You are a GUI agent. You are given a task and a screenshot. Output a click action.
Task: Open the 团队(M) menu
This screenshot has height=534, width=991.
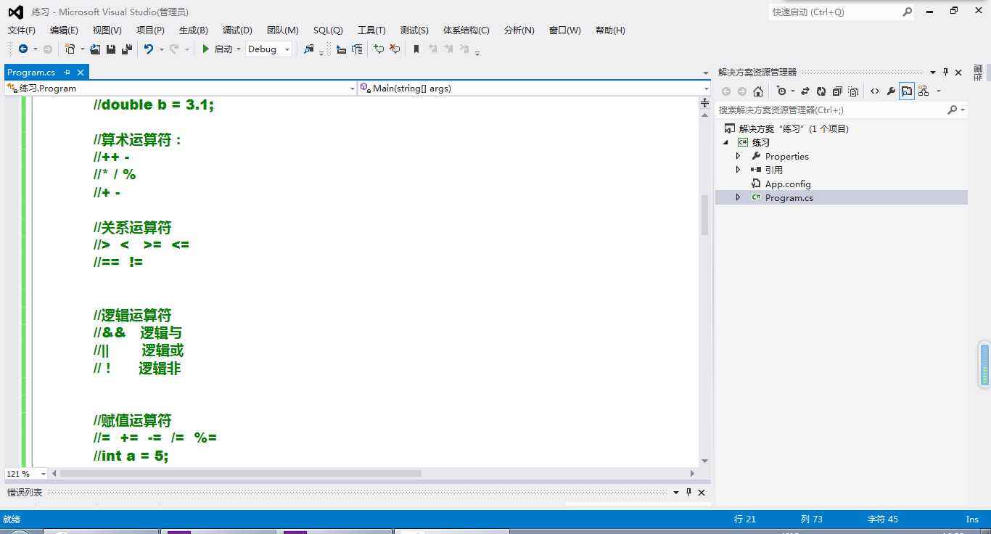(283, 30)
